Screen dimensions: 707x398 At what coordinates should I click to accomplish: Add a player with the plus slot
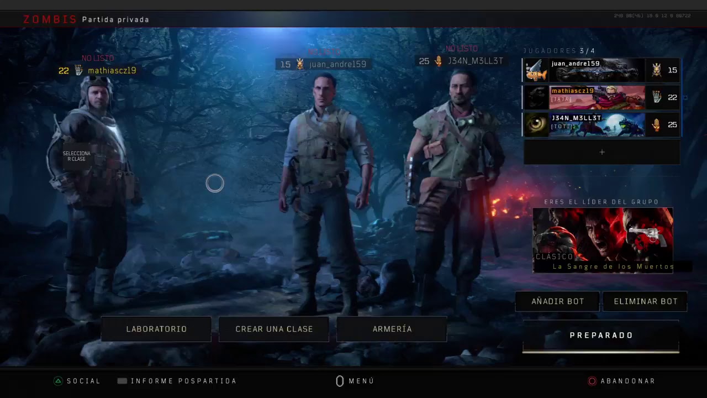coord(602,152)
